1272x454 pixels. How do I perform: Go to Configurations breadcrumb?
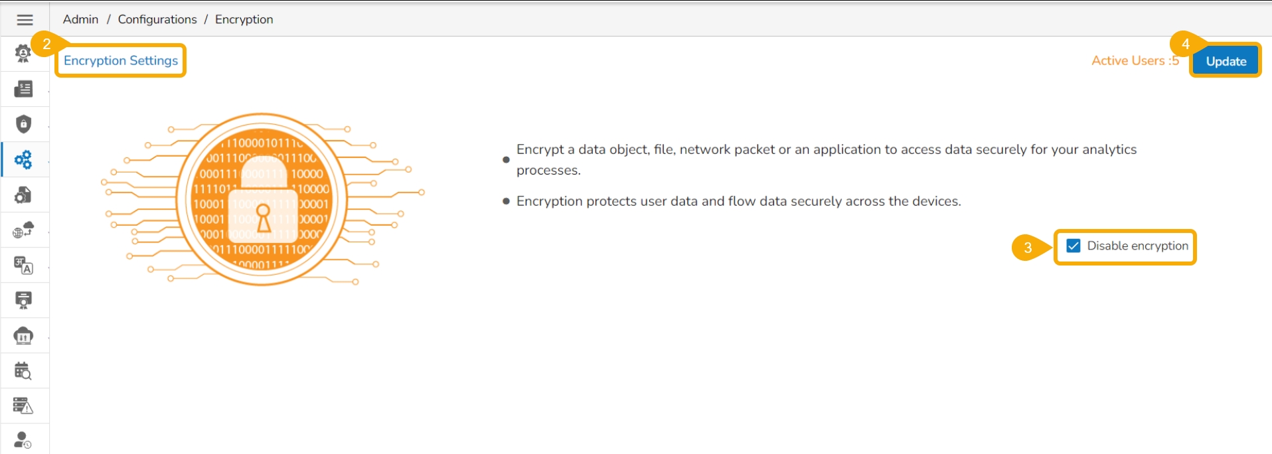click(x=157, y=19)
